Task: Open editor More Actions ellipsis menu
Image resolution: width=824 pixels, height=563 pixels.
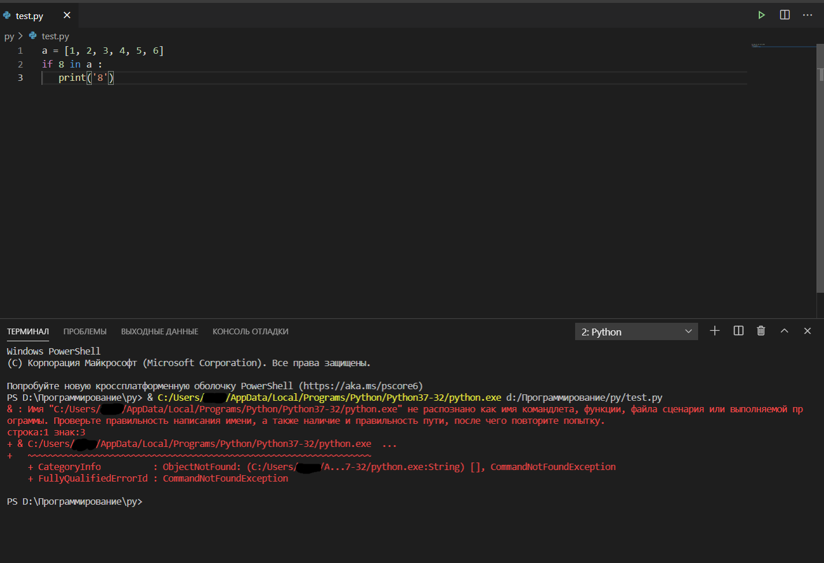Action: click(807, 15)
